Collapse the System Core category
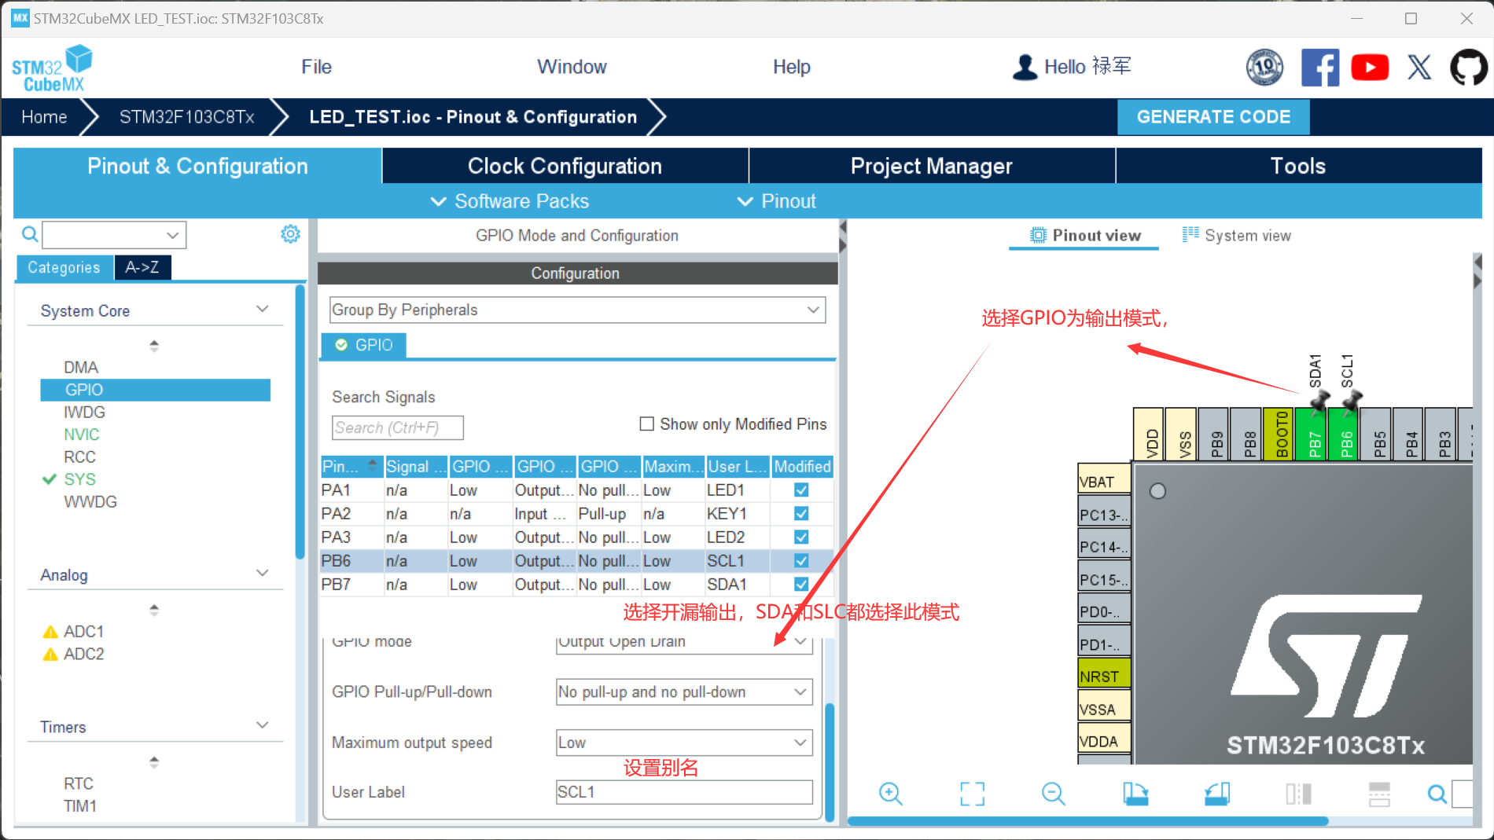 pyautogui.click(x=263, y=309)
